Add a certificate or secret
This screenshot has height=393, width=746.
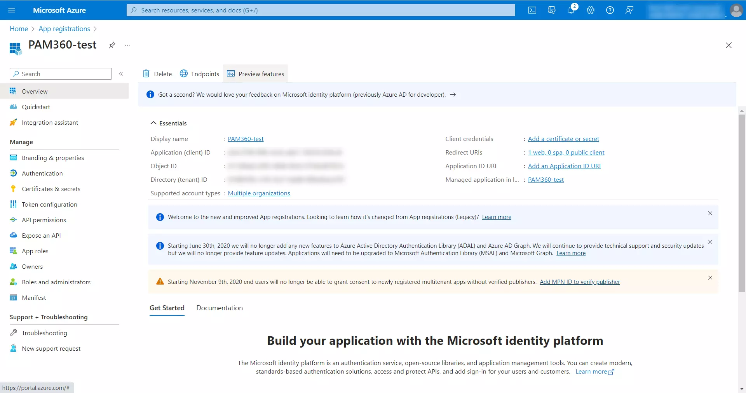point(563,139)
